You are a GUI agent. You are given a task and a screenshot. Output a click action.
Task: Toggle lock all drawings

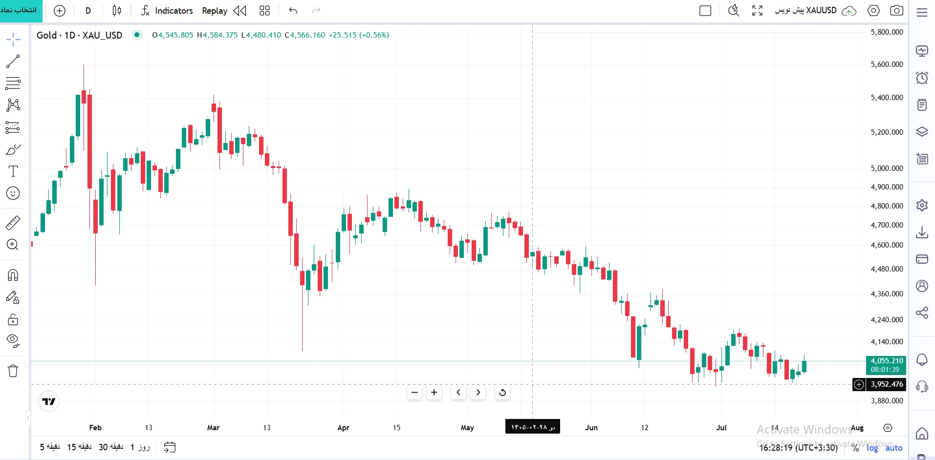(x=13, y=319)
